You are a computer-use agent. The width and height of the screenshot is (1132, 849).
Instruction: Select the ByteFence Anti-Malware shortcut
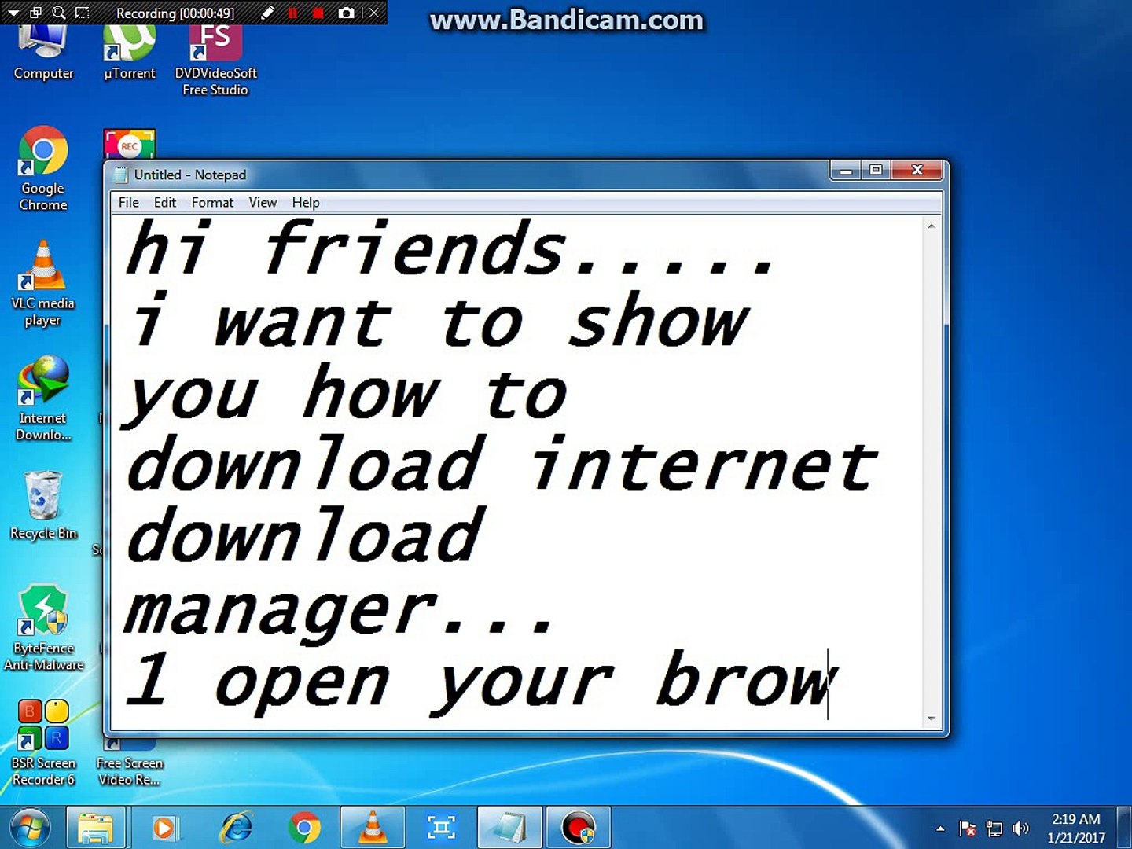point(43,628)
